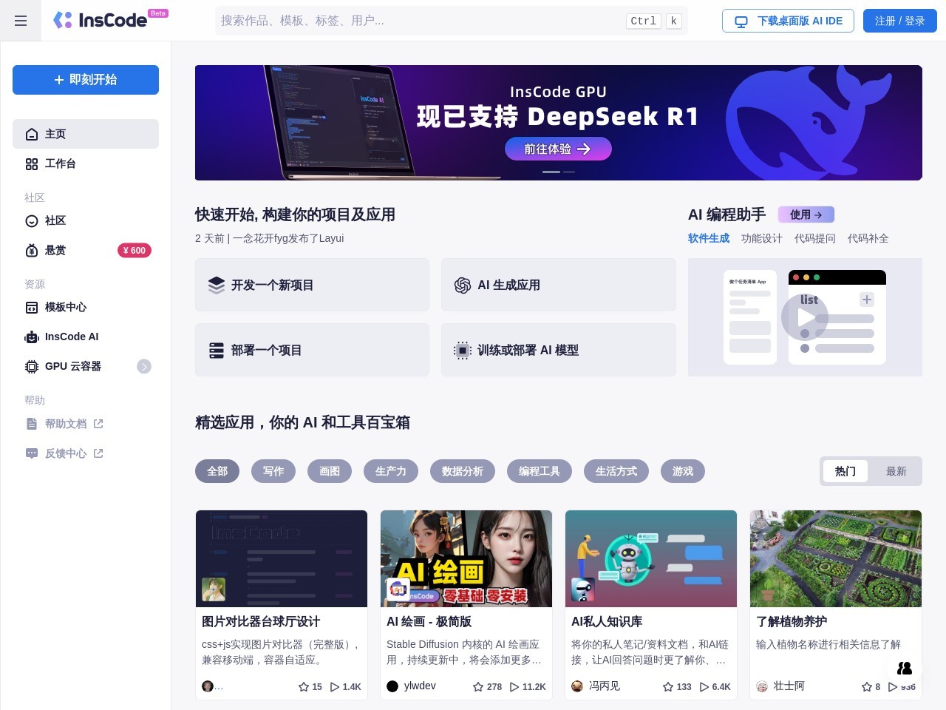Filter apps by 数据分析
This screenshot has height=710, width=946.
tap(463, 471)
